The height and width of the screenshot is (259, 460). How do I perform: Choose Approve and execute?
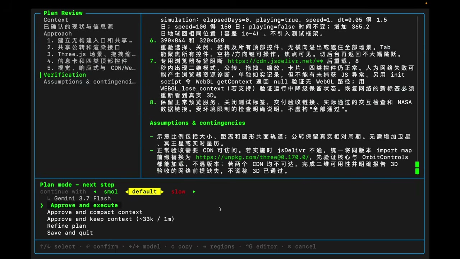point(84,205)
